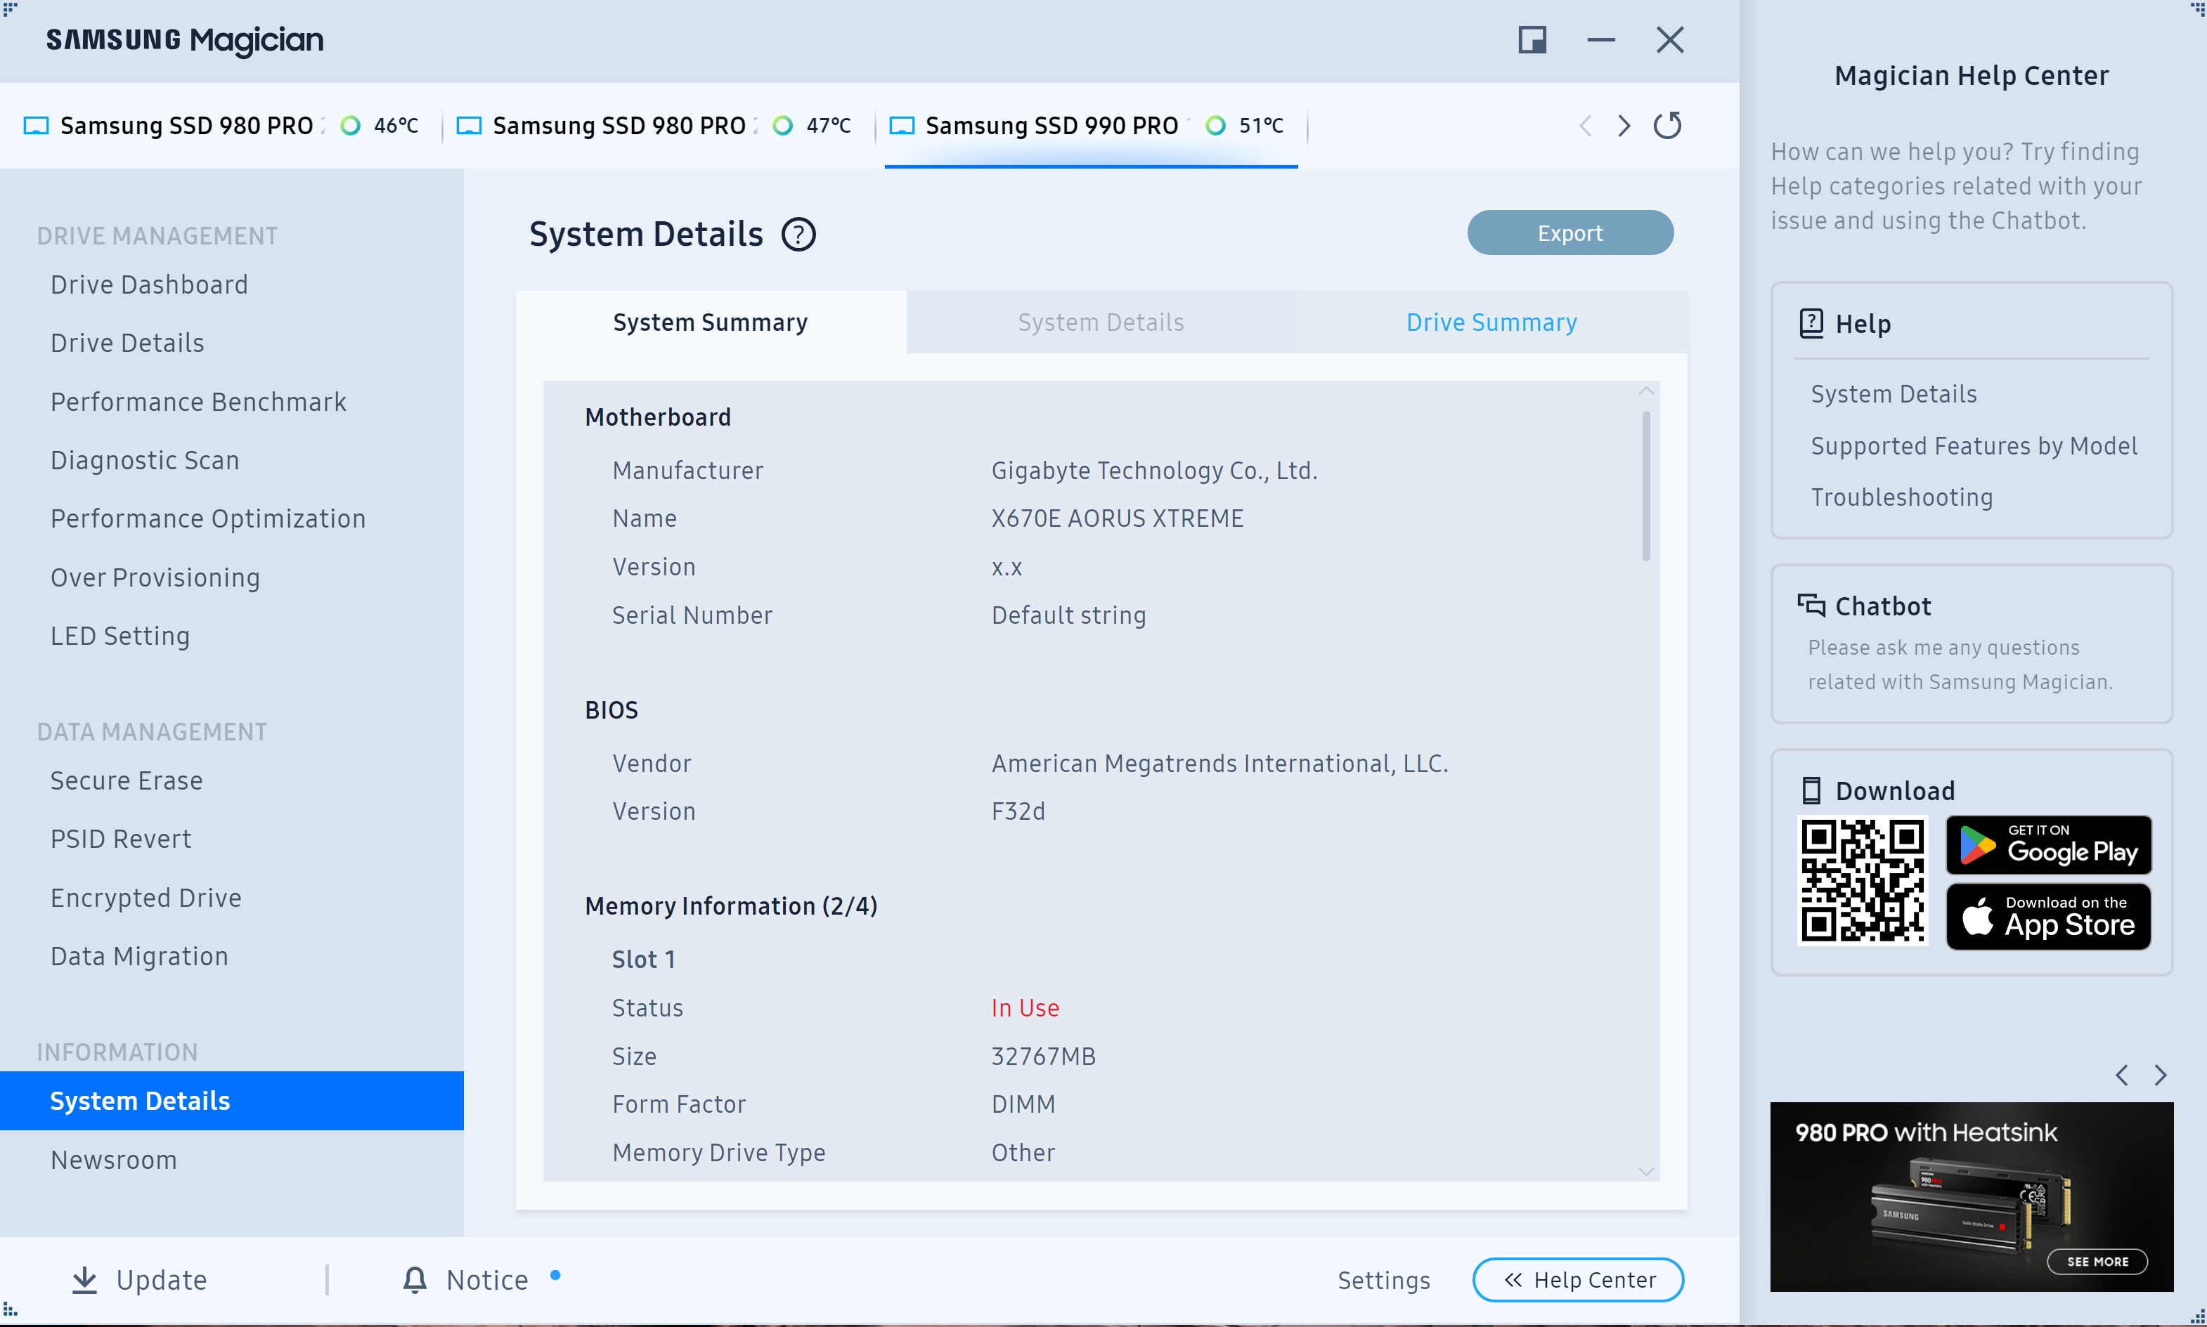Click the next drive arrow in the drive bar
Screen dimensions: 2207x1327
pyautogui.click(x=1624, y=125)
